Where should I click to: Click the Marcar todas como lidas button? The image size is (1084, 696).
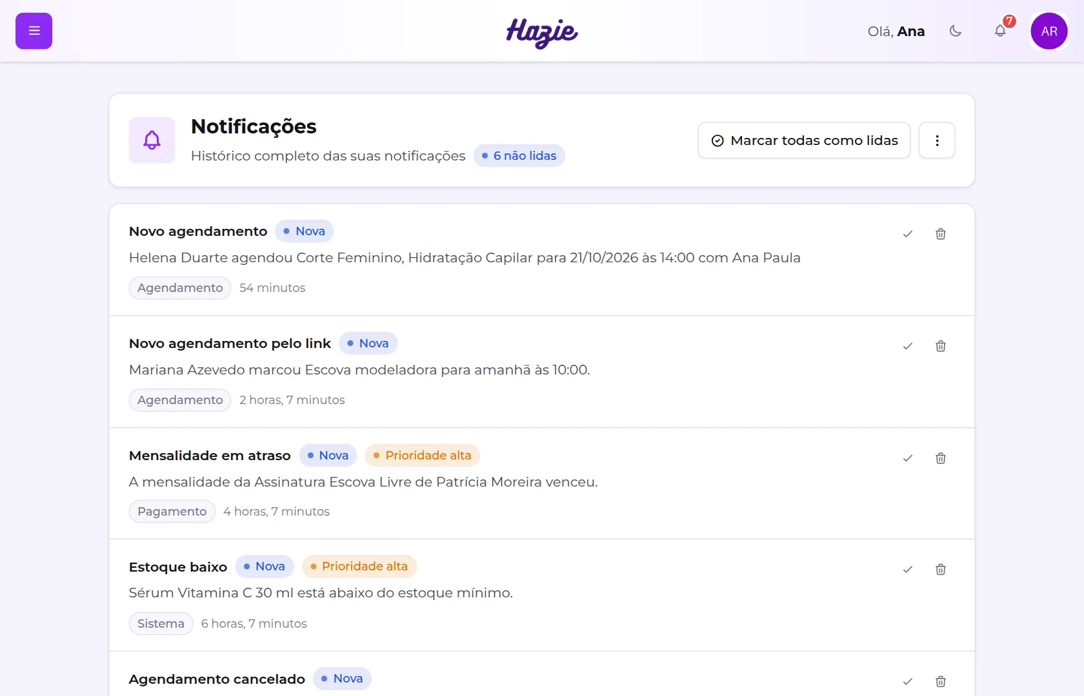pyautogui.click(x=804, y=140)
